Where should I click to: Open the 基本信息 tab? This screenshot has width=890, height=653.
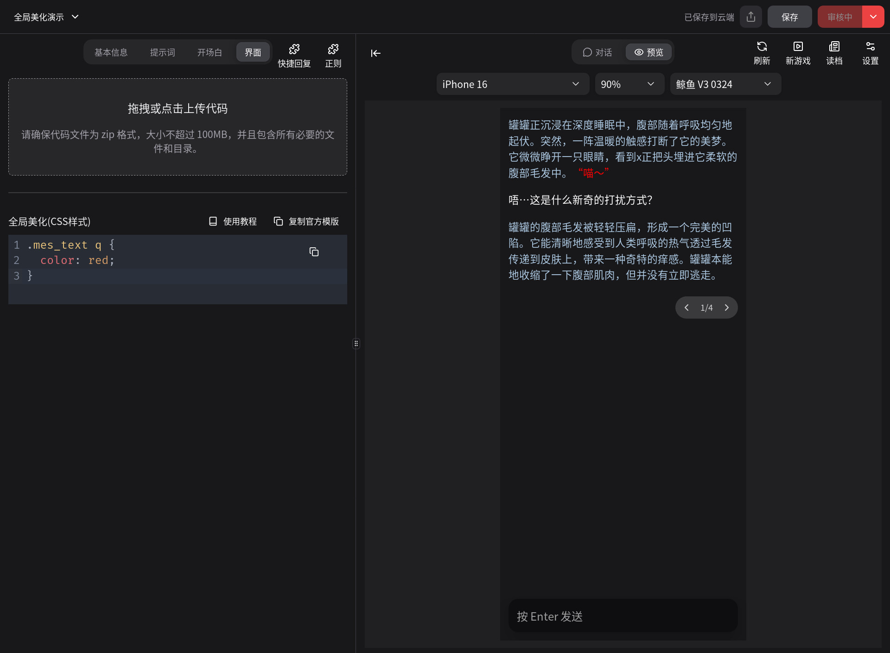111,52
